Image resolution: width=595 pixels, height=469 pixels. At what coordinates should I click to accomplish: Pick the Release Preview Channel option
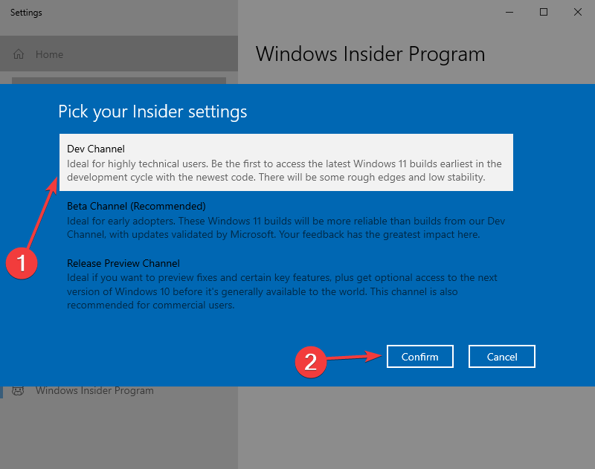point(286,284)
